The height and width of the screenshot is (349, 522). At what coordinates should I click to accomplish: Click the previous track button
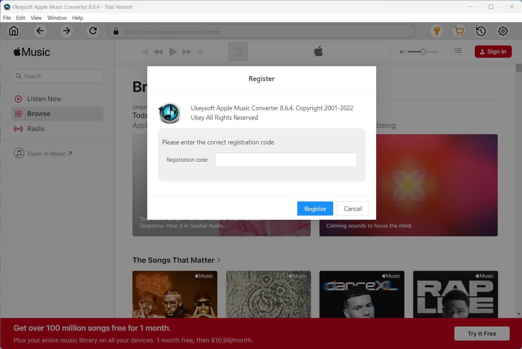pos(159,52)
